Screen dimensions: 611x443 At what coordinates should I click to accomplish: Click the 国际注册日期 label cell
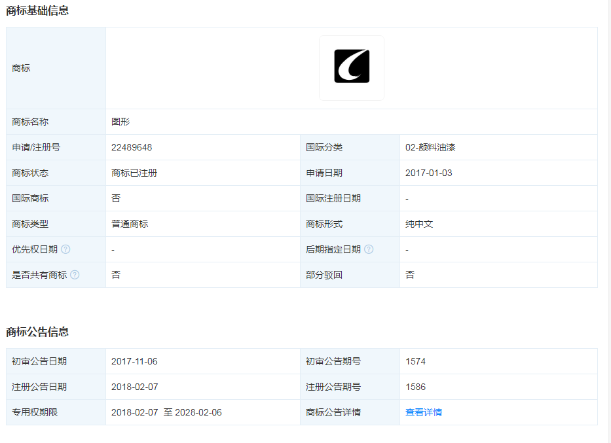pos(350,198)
